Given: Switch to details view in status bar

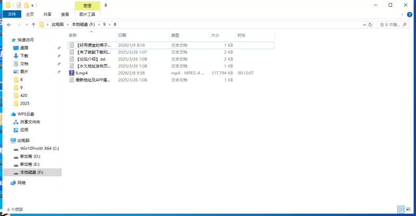Looking at the screenshot, I should point(401,210).
